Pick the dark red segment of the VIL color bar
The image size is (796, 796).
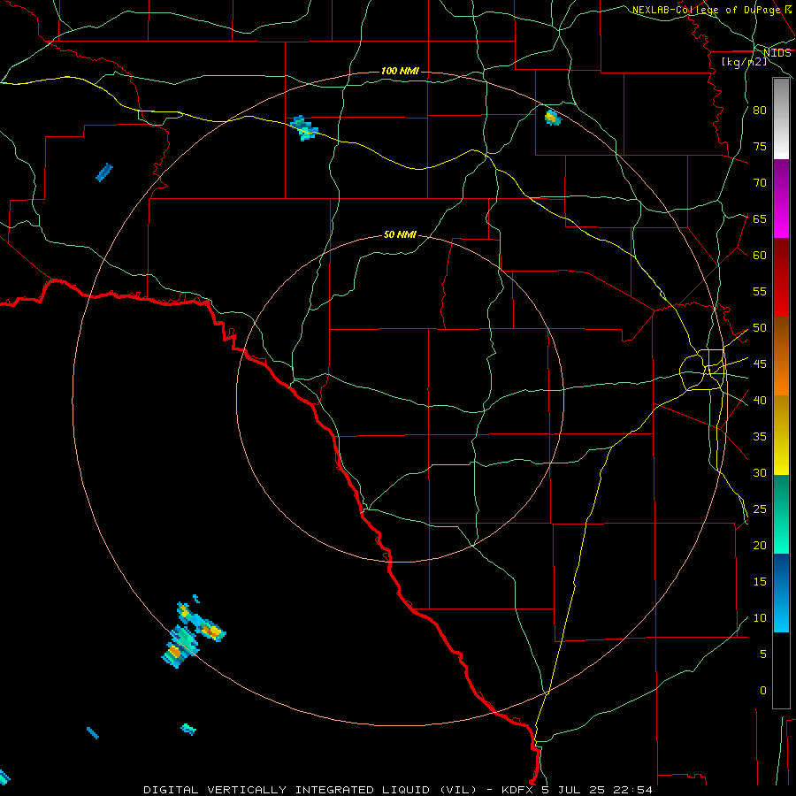coord(781,278)
